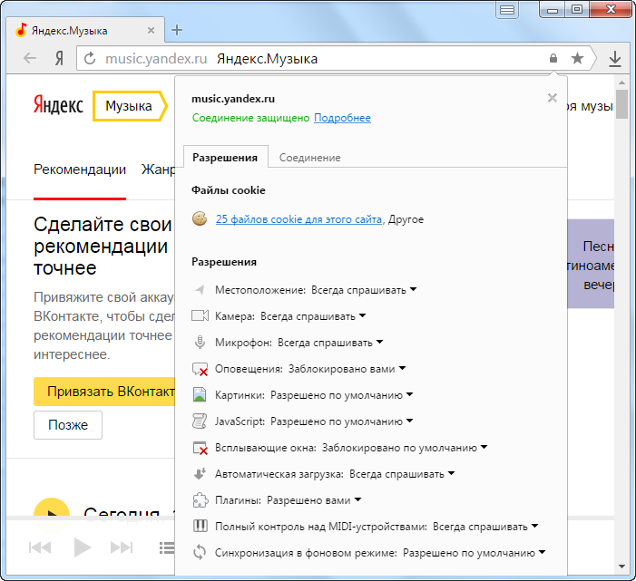Click the padlock icon in the address bar
Image resolution: width=636 pixels, height=581 pixels.
(553, 58)
